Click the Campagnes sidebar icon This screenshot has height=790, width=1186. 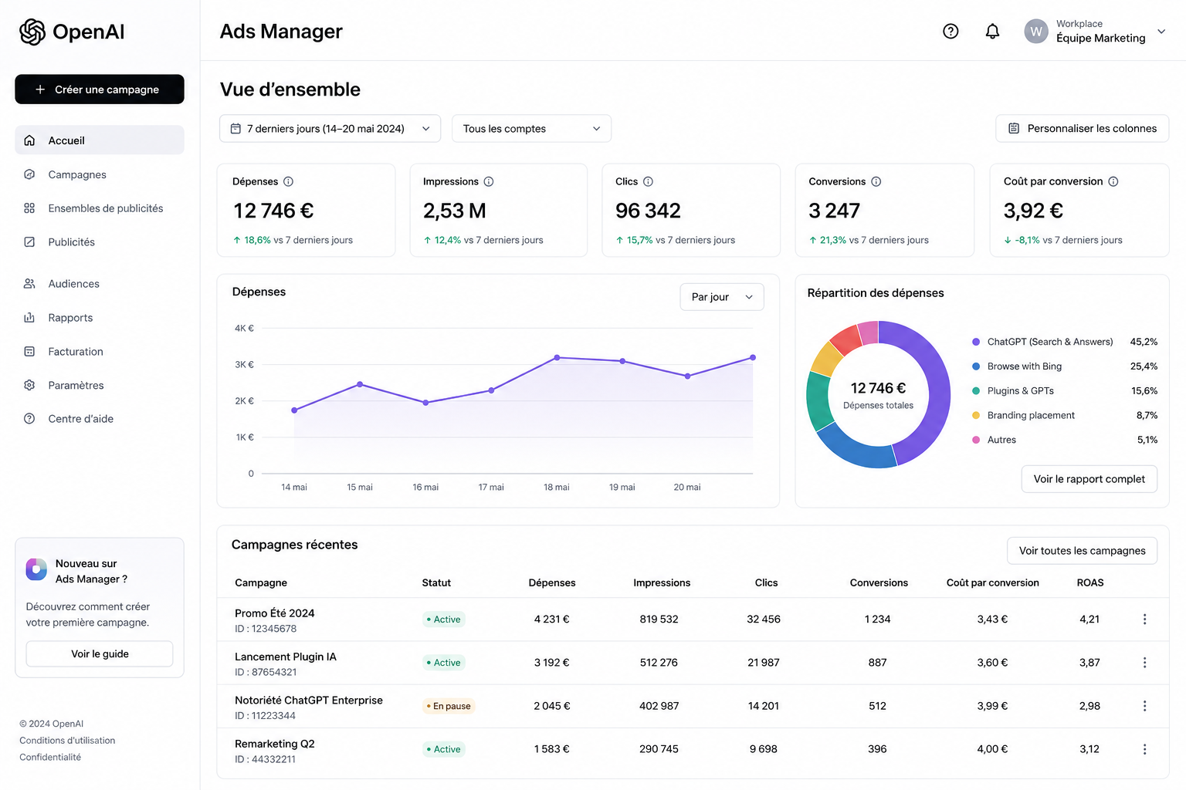point(29,174)
